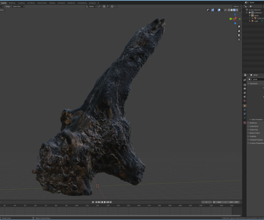Click the hand pan view button
The image size is (264, 220).
click(x=239, y=31)
